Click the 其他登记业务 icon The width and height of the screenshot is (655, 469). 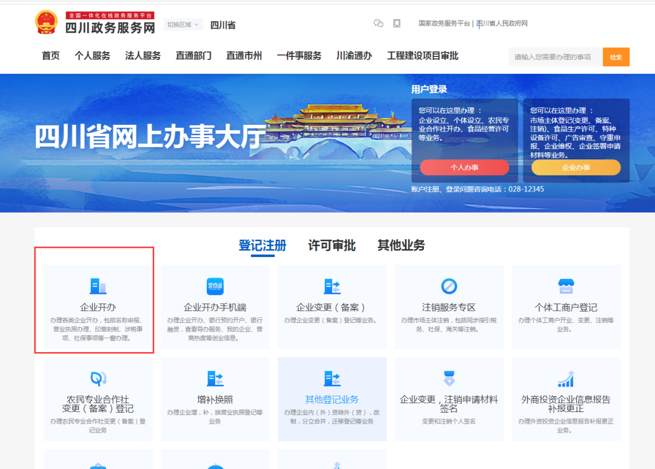tap(332, 379)
